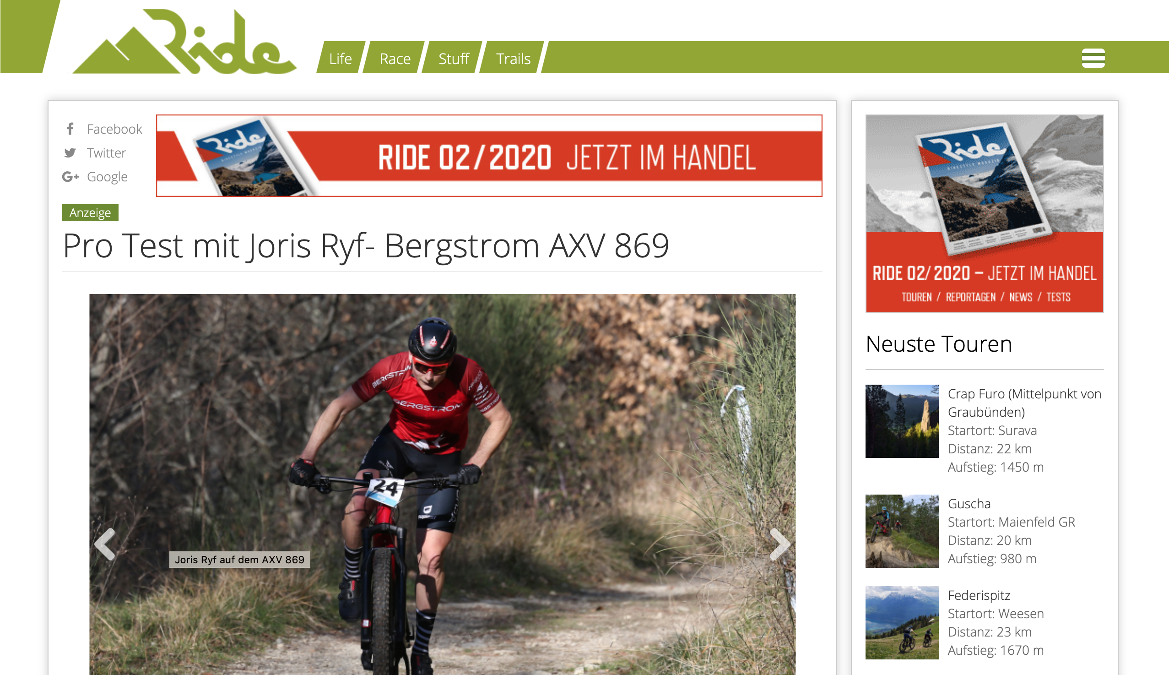This screenshot has height=675, width=1169.
Task: Click the Ride 02/2020 horizontal banner
Action: (x=489, y=155)
